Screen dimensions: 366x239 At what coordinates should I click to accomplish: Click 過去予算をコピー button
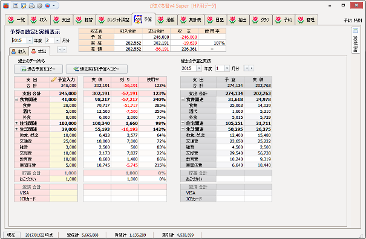coord(38,69)
